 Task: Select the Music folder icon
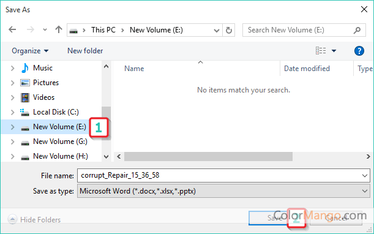point(25,68)
